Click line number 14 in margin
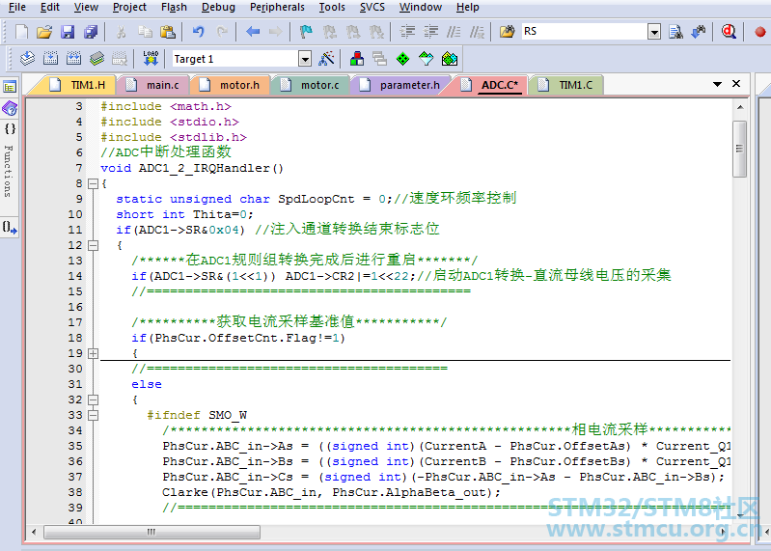The height and width of the screenshot is (551, 771). pos(75,276)
